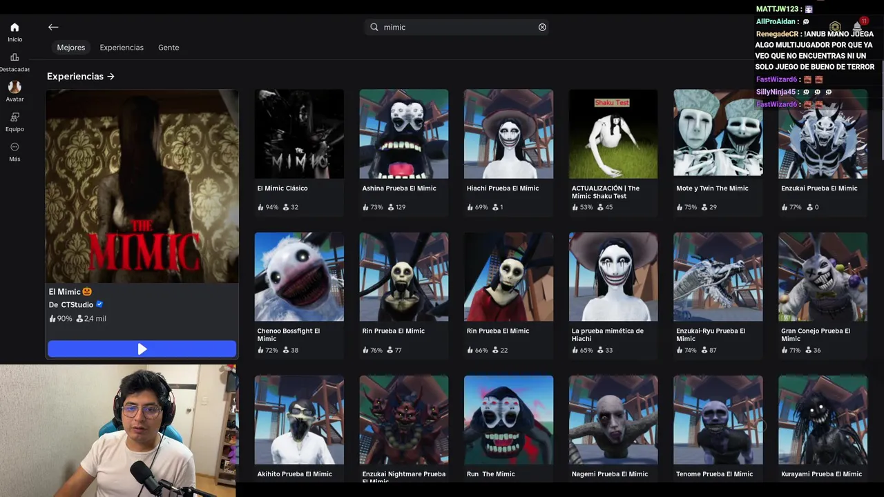The height and width of the screenshot is (497, 884).
Task: Open Run The Mimic thumbnail
Action: point(509,420)
